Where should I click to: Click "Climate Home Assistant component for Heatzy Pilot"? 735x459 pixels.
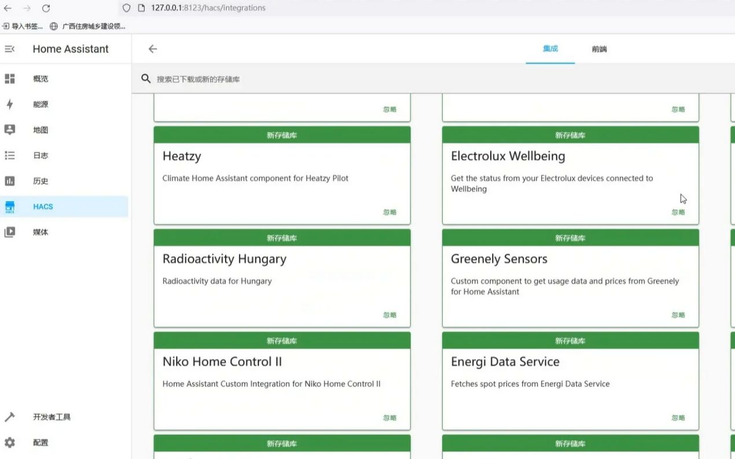pos(255,178)
